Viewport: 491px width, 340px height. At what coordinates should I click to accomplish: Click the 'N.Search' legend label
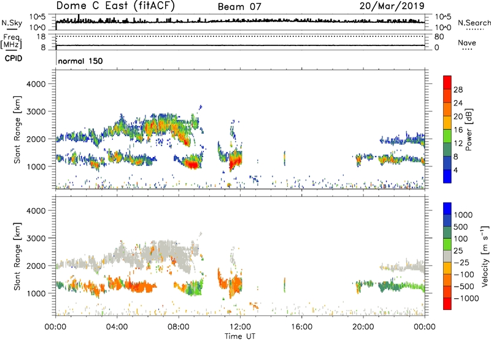coord(474,23)
